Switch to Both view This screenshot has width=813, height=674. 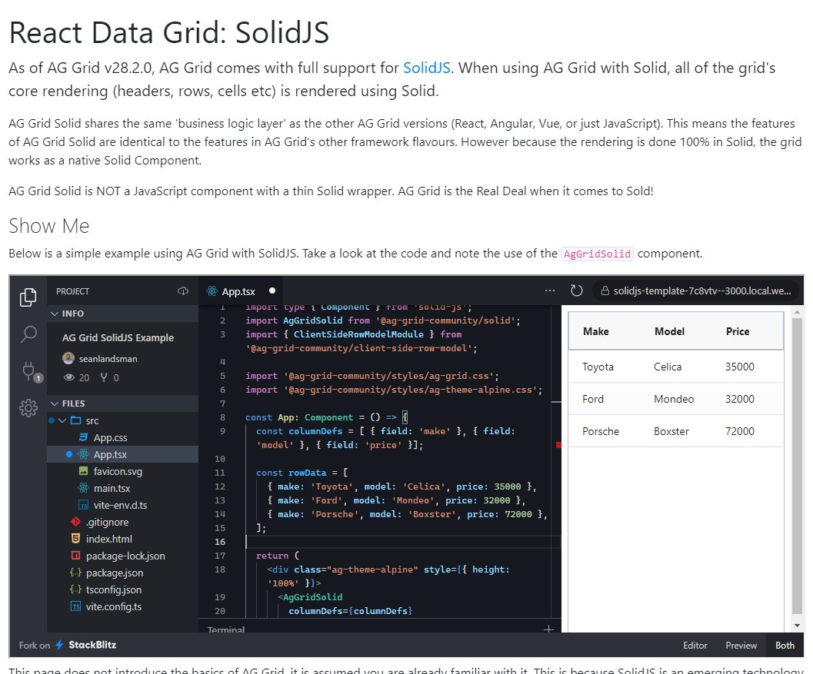pos(785,645)
